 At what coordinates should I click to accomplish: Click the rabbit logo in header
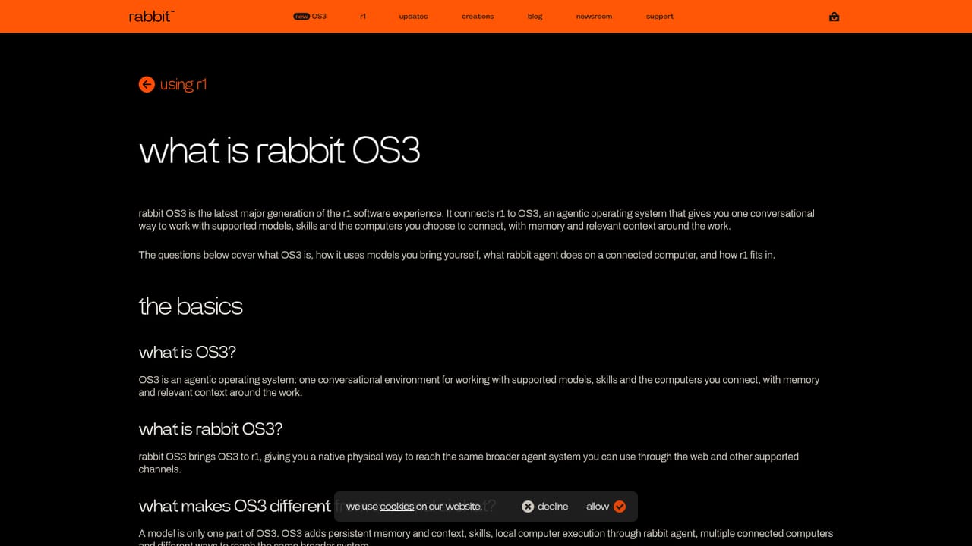pyautogui.click(x=152, y=16)
